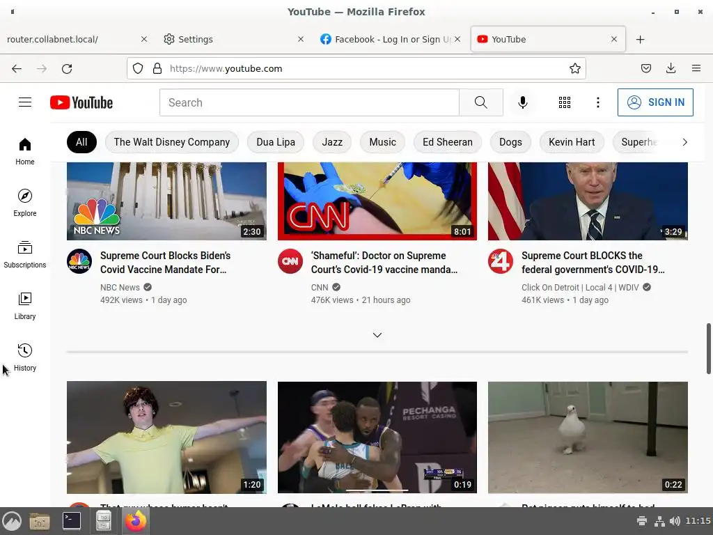
Task: Open Click On Detroit channel name link
Action: coord(580,288)
